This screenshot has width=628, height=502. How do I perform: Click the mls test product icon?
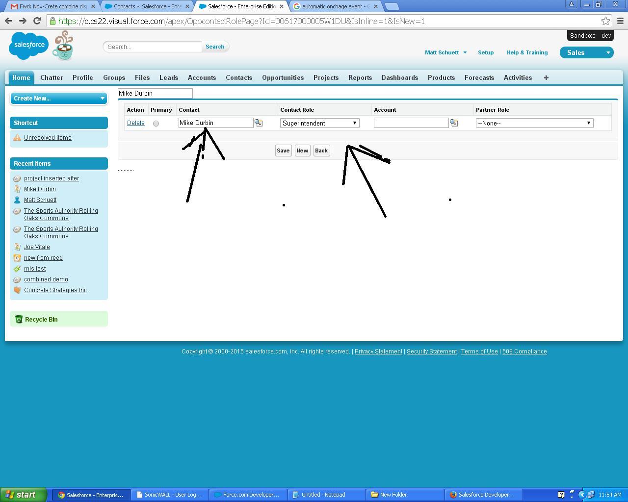(x=17, y=269)
